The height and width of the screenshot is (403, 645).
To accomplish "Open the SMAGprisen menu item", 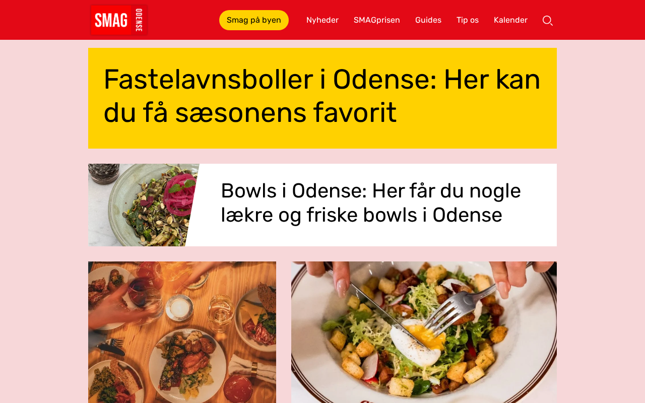I will pos(377,20).
